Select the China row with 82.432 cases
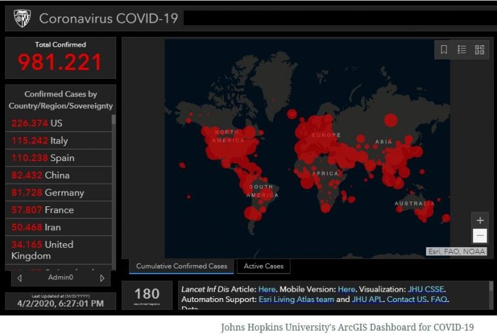This screenshot has height=335, width=497. (x=59, y=175)
